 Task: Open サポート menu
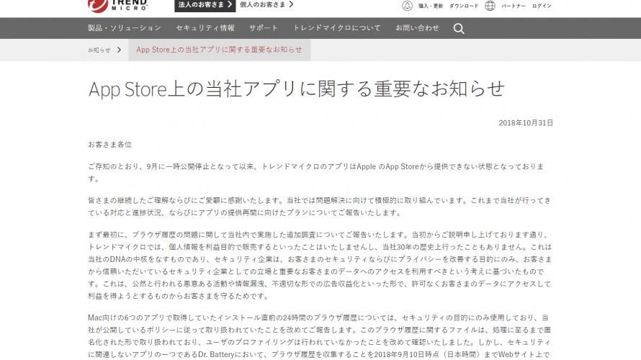tap(264, 28)
